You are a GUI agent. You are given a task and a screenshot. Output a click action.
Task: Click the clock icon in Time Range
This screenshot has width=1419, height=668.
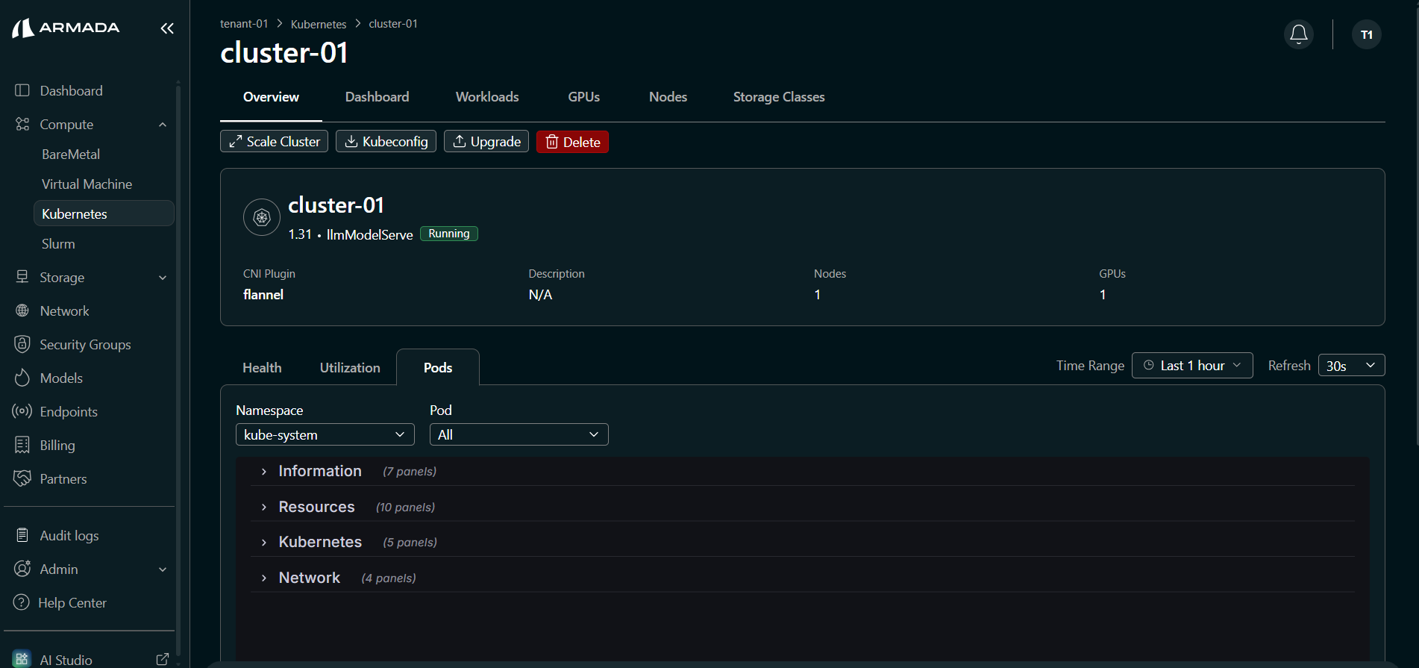tap(1149, 366)
